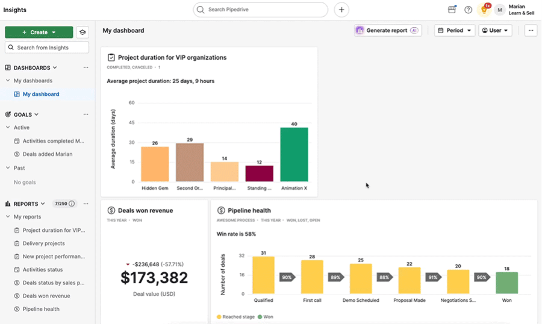The height and width of the screenshot is (324, 542).
Task: Click the Generate report button
Action: coord(387,31)
